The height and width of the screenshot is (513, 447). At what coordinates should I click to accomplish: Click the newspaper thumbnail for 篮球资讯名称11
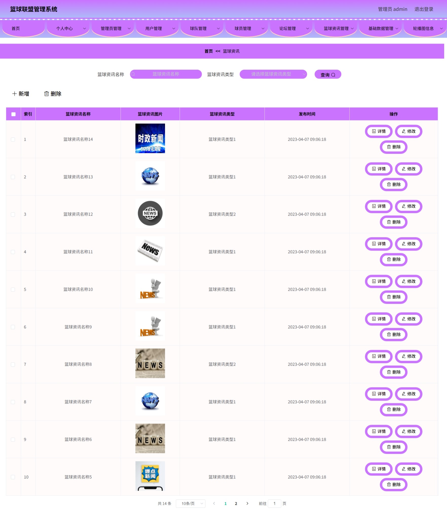click(150, 251)
